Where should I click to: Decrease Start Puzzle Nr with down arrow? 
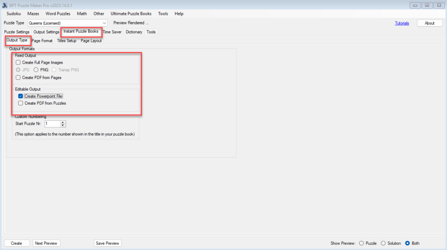(x=63, y=126)
